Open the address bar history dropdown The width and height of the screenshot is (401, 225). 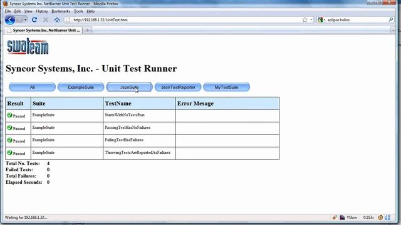point(311,19)
